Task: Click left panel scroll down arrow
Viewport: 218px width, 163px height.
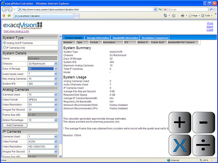Action: point(61,156)
